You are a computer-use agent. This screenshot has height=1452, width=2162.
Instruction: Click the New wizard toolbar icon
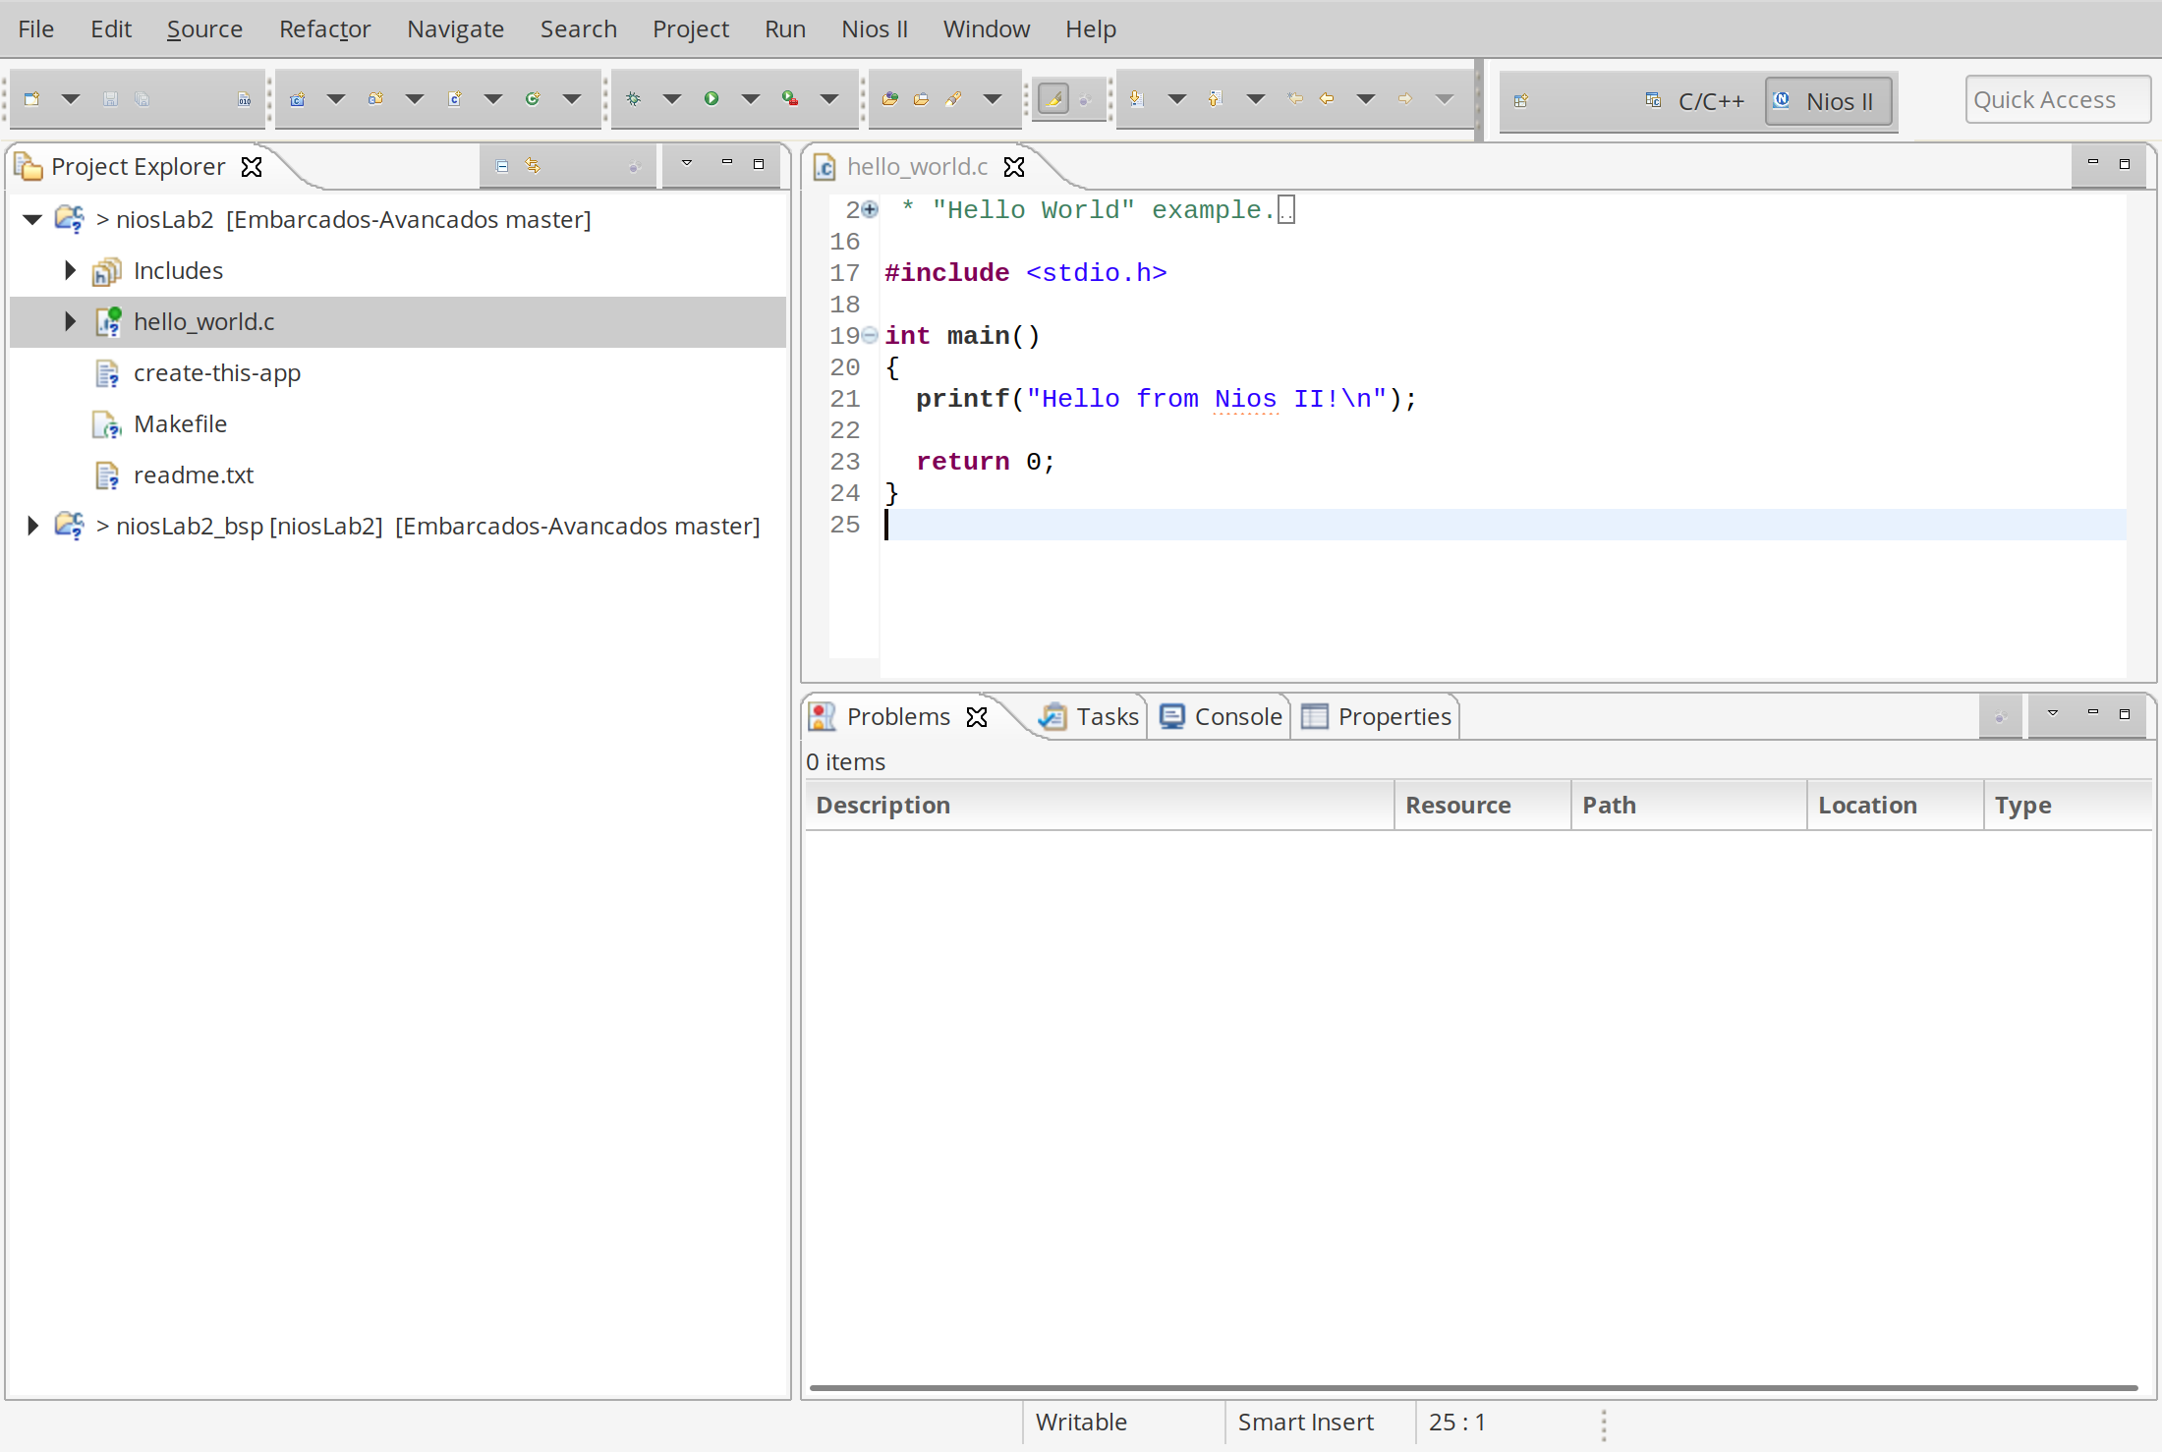(x=32, y=99)
